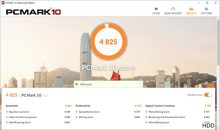Click the scrollbar down arrow

tap(218, 128)
